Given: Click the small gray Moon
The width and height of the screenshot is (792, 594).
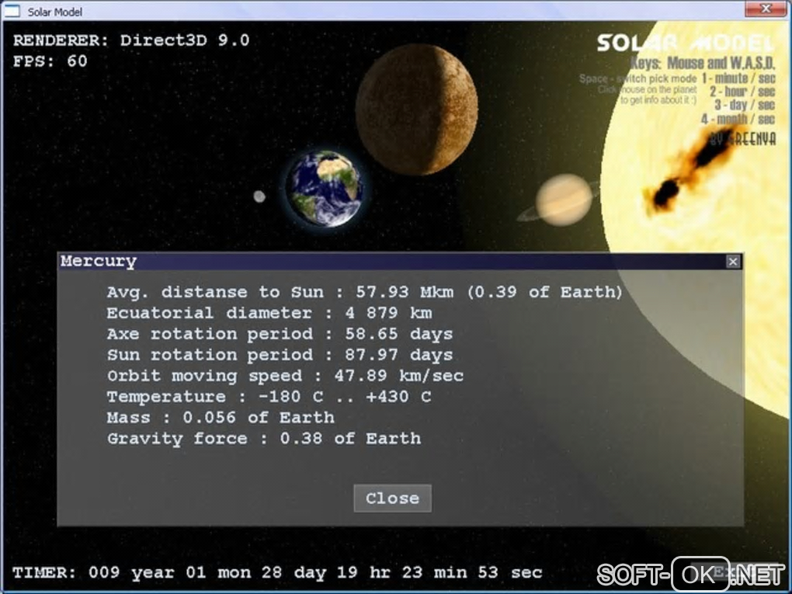Looking at the screenshot, I should tap(259, 196).
